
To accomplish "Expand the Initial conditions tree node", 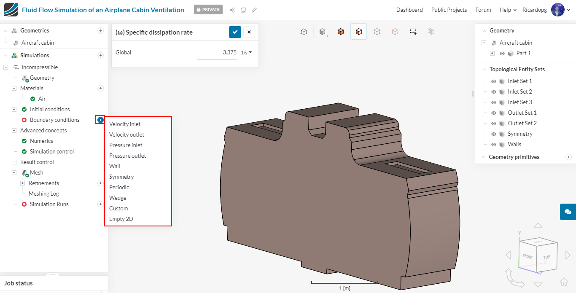I will (14, 109).
